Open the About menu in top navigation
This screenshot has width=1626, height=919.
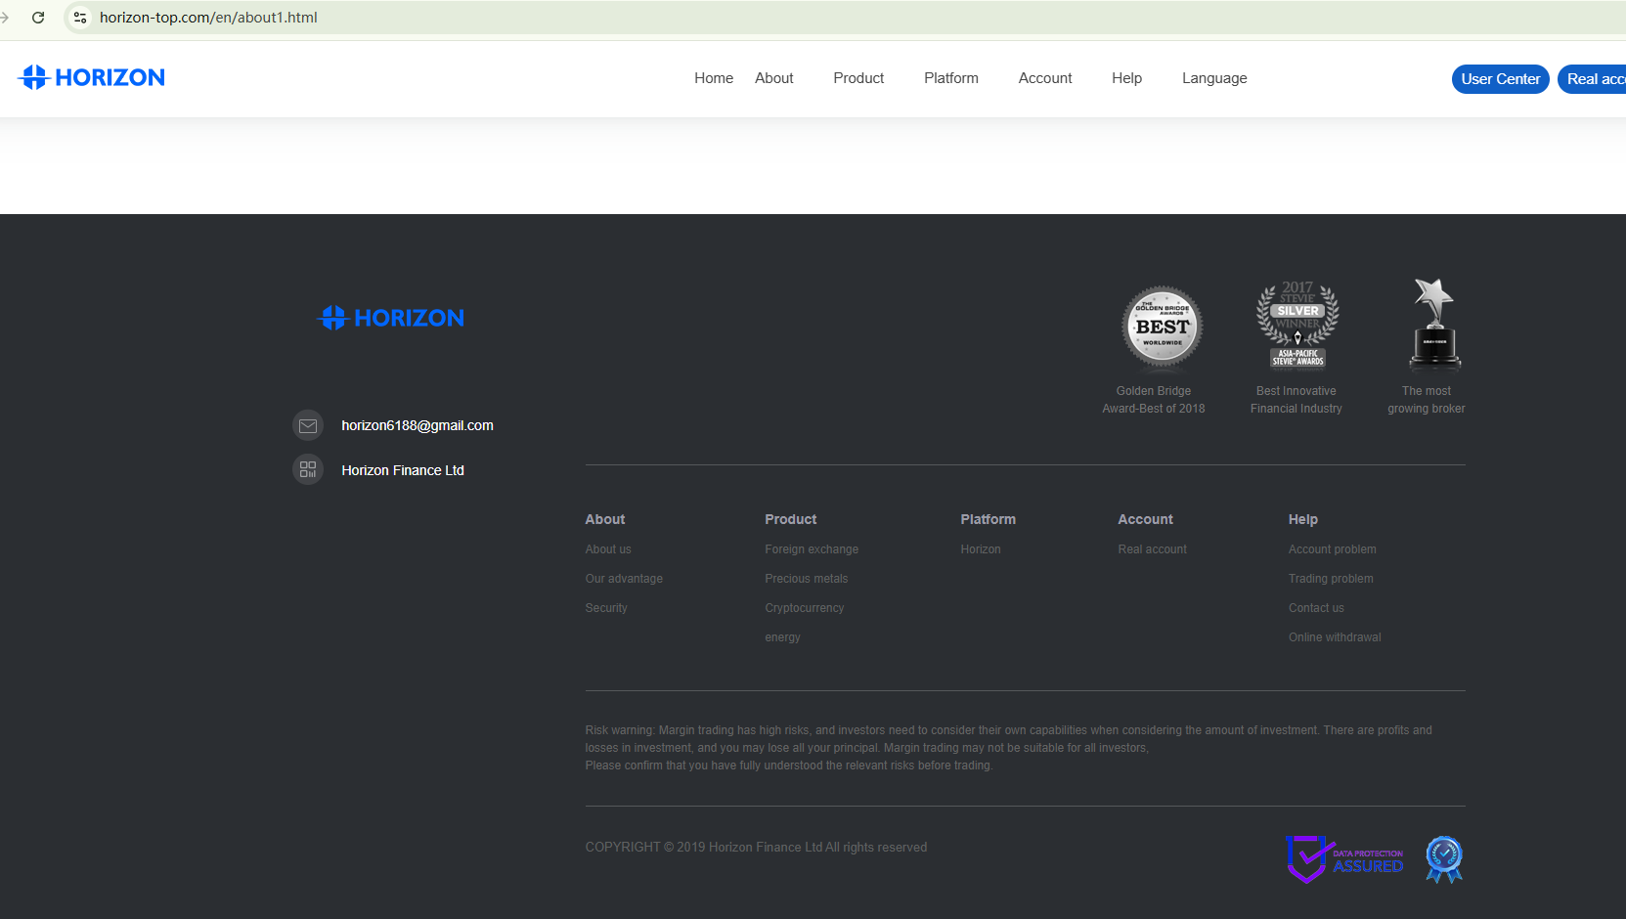(x=774, y=78)
